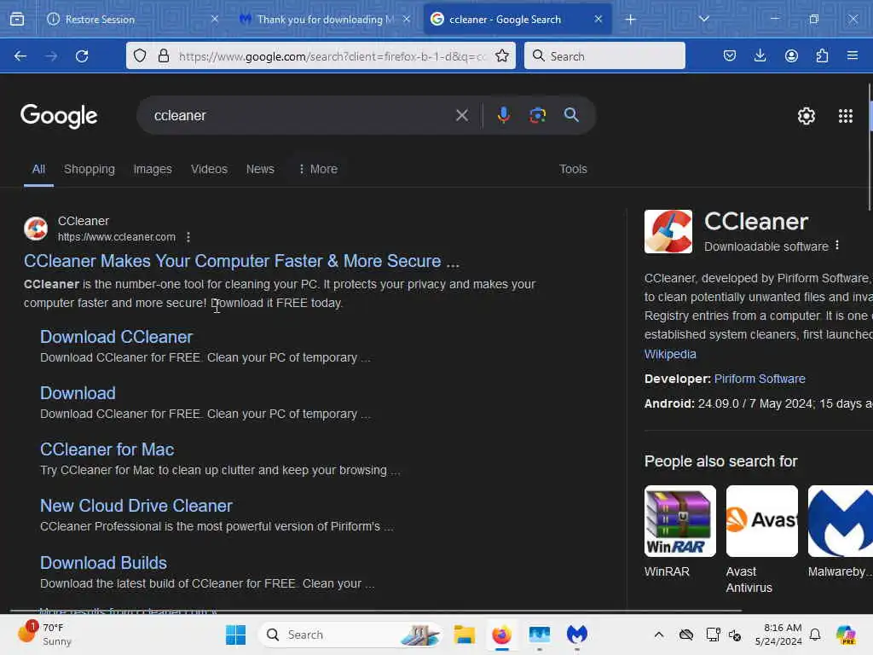Screen dimensions: 873x655
Task: Open the Wikipedia link in knowledge panel
Action: [x=670, y=354]
